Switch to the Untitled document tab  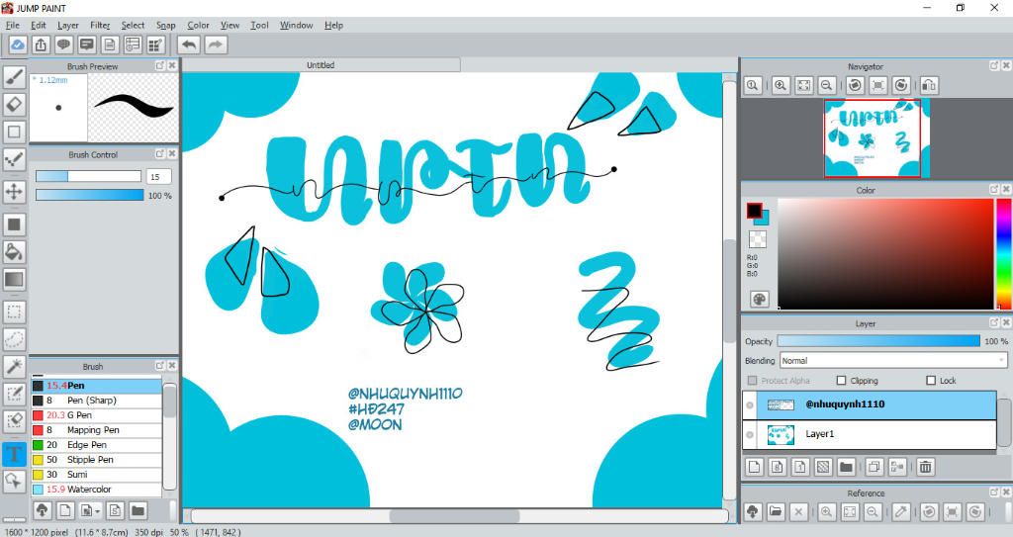pyautogui.click(x=322, y=65)
